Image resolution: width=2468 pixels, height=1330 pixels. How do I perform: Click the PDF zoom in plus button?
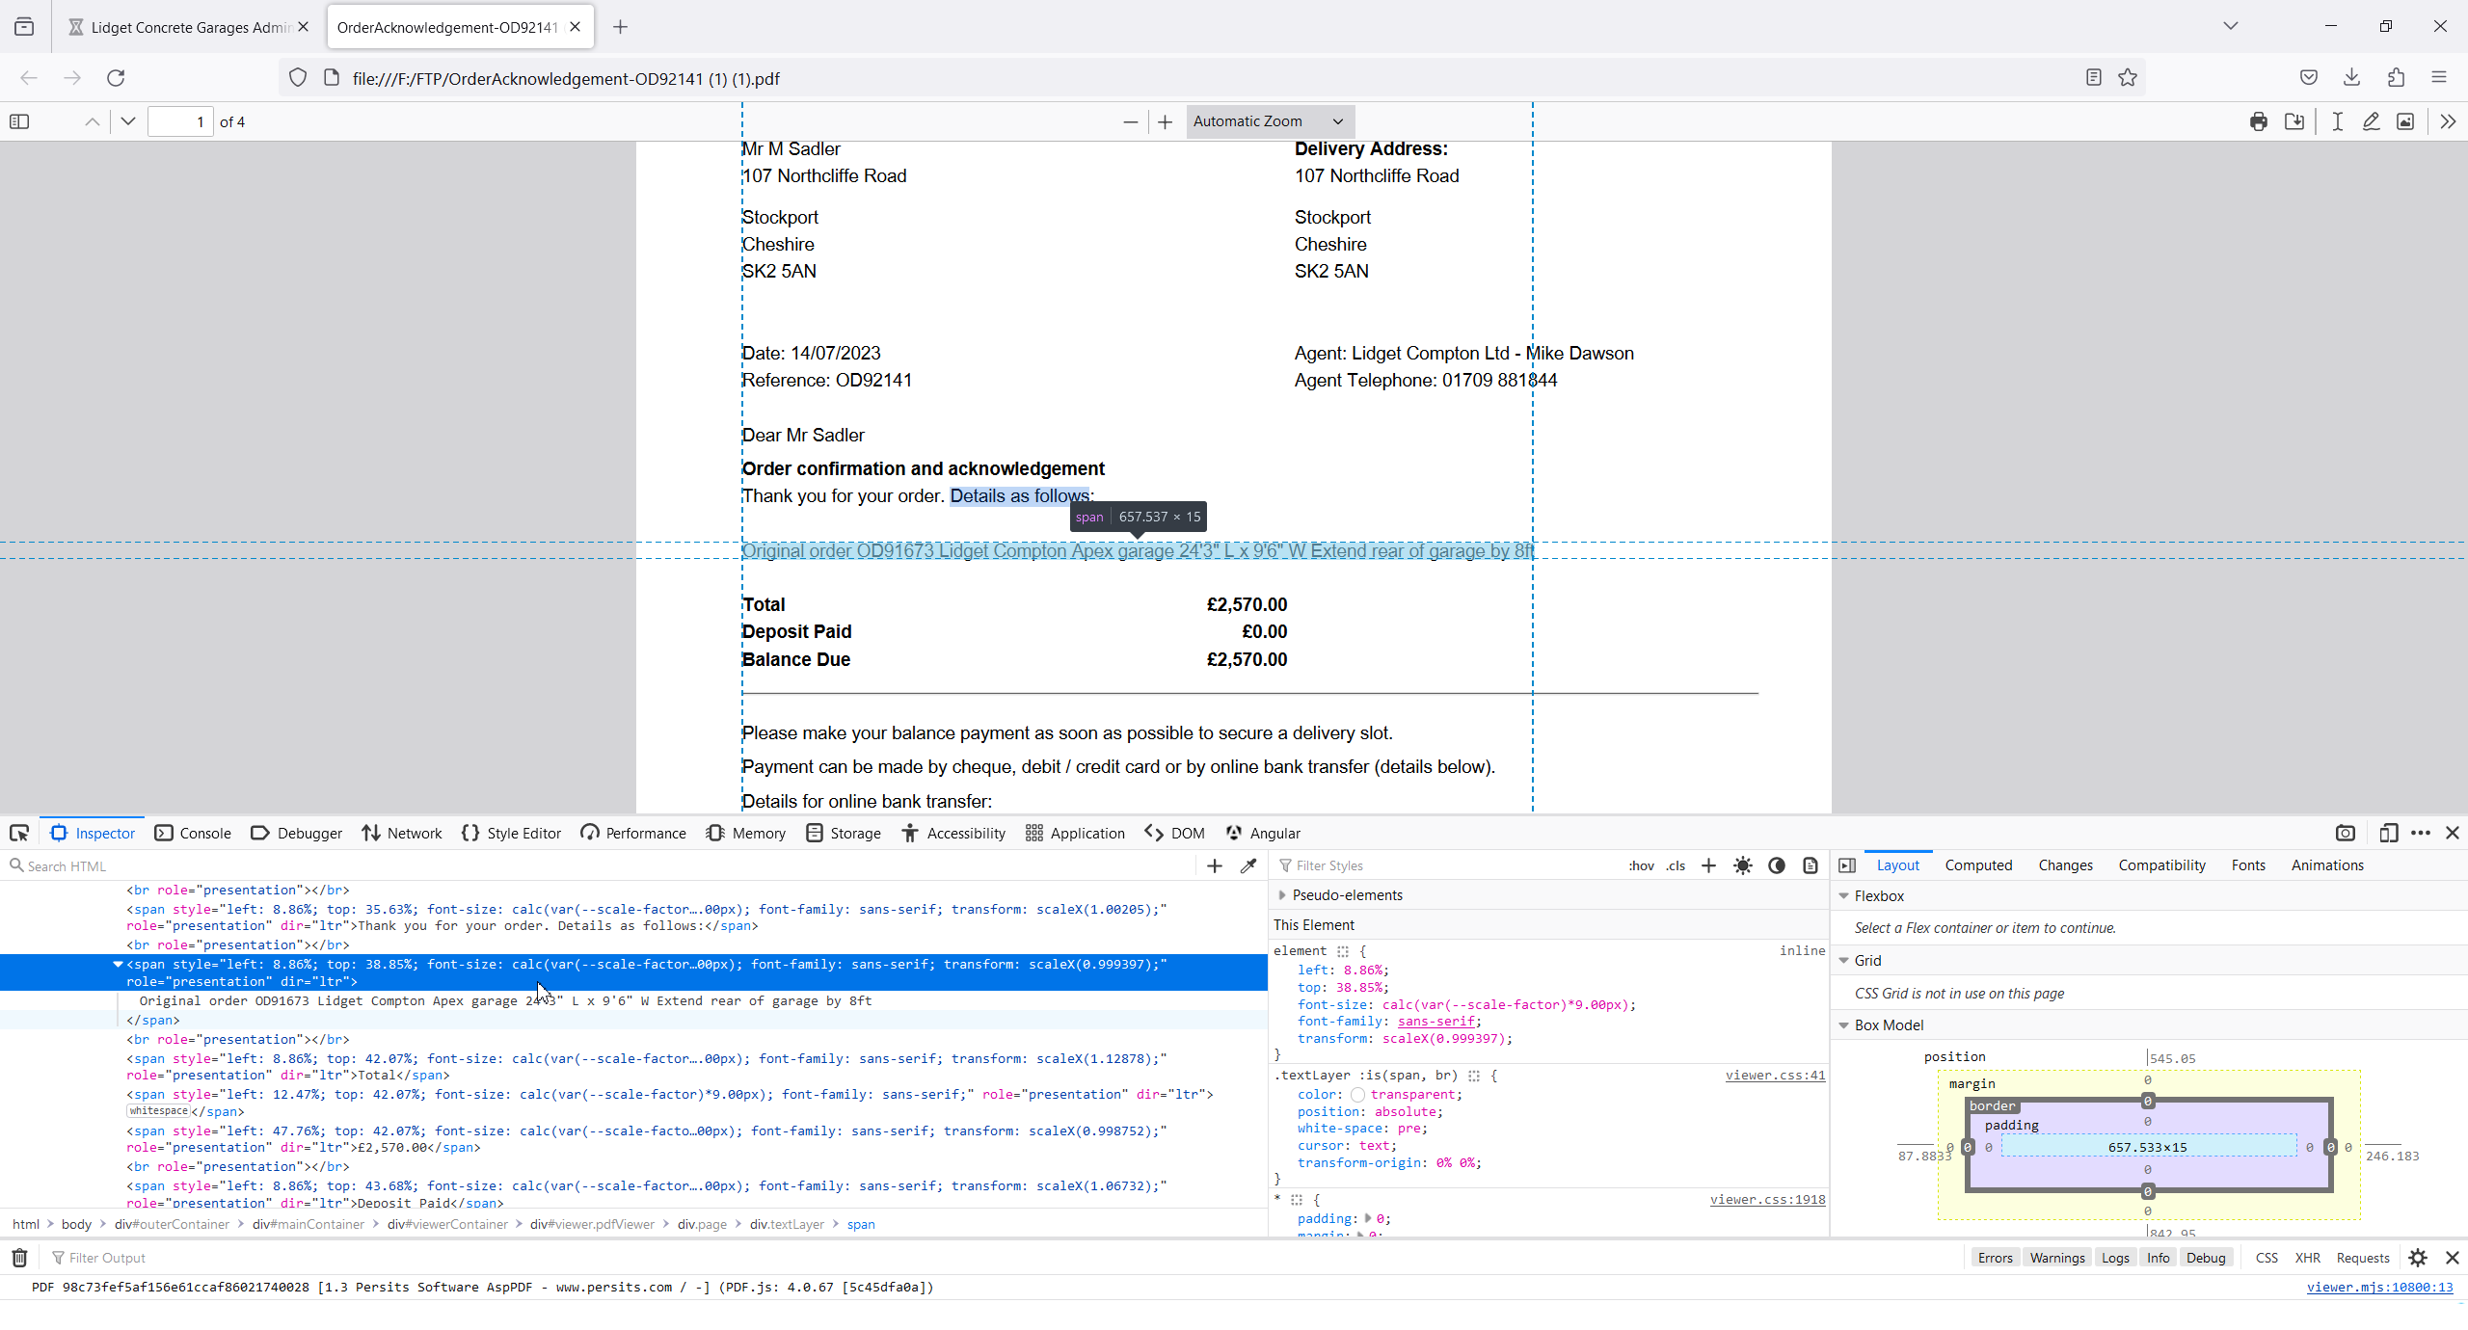(x=1165, y=121)
